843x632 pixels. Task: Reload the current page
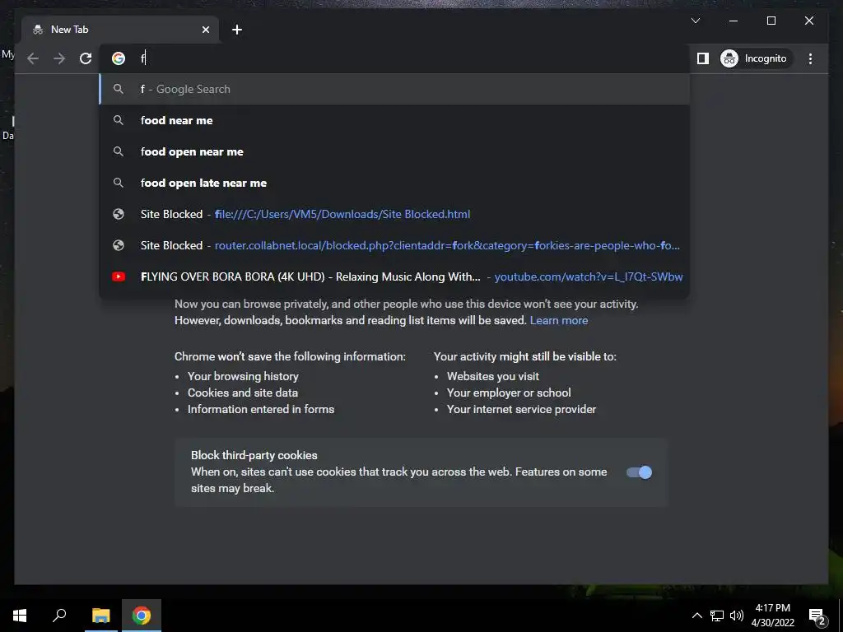(86, 58)
